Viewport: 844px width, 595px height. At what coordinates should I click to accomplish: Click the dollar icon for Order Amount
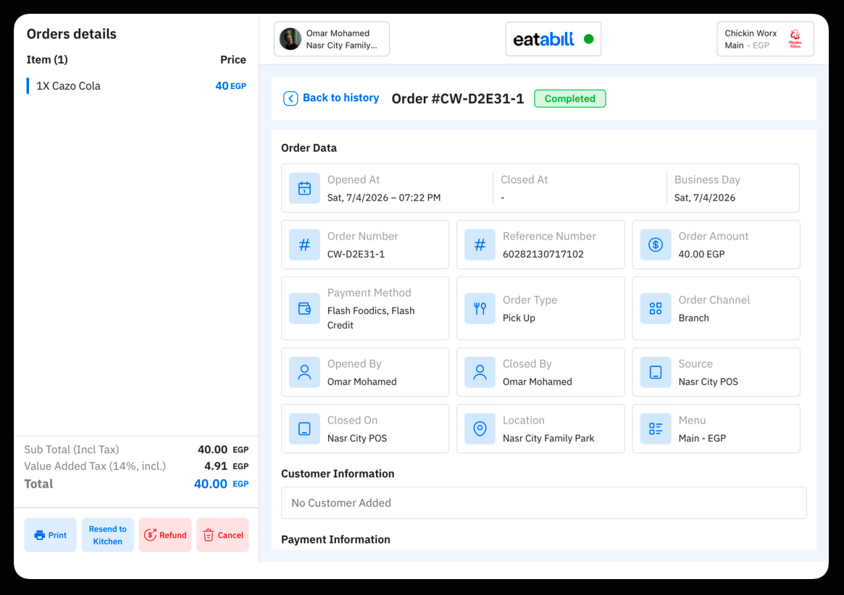tap(655, 245)
